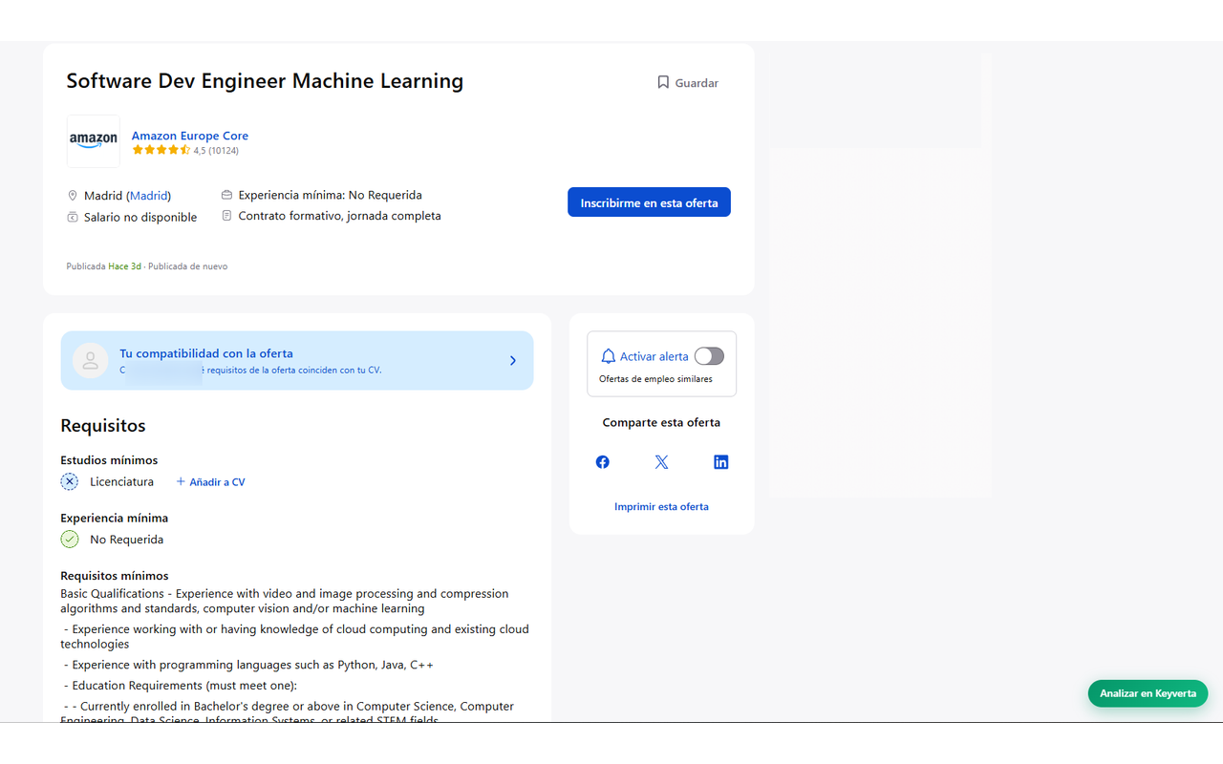The height and width of the screenshot is (764, 1223).
Task: Click Analizar en Keyverta button
Action: click(x=1148, y=693)
